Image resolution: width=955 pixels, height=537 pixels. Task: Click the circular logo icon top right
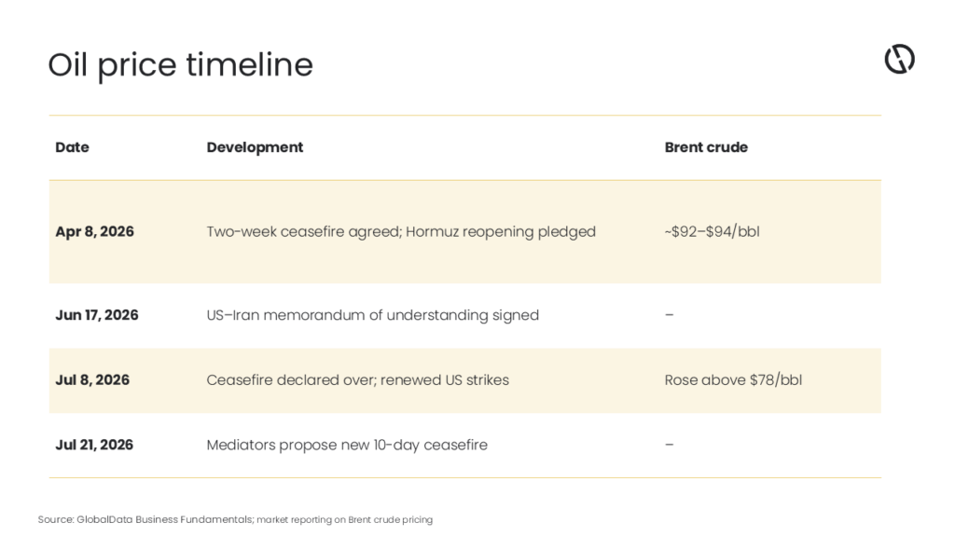pos(900,59)
